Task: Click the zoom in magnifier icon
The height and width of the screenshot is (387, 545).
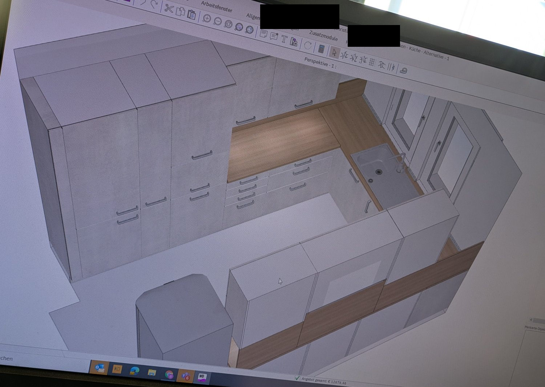Action: coord(207,18)
